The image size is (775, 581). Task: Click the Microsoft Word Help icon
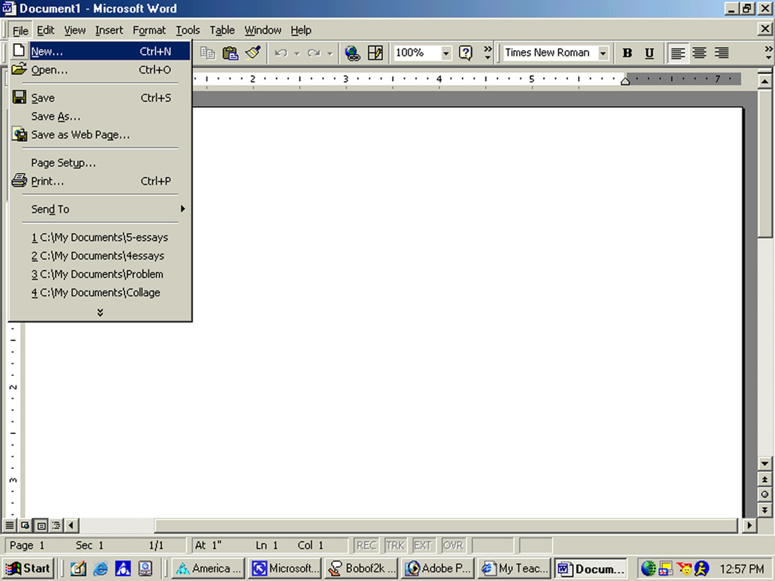click(466, 53)
